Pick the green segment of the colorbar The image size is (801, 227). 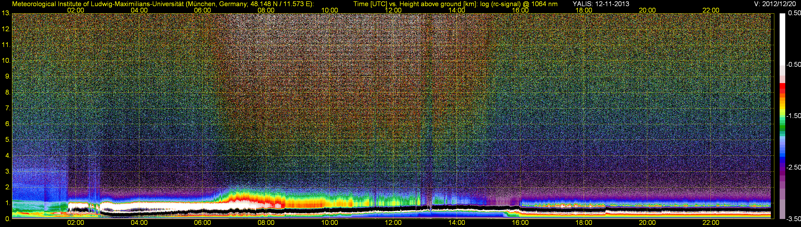coord(782,127)
